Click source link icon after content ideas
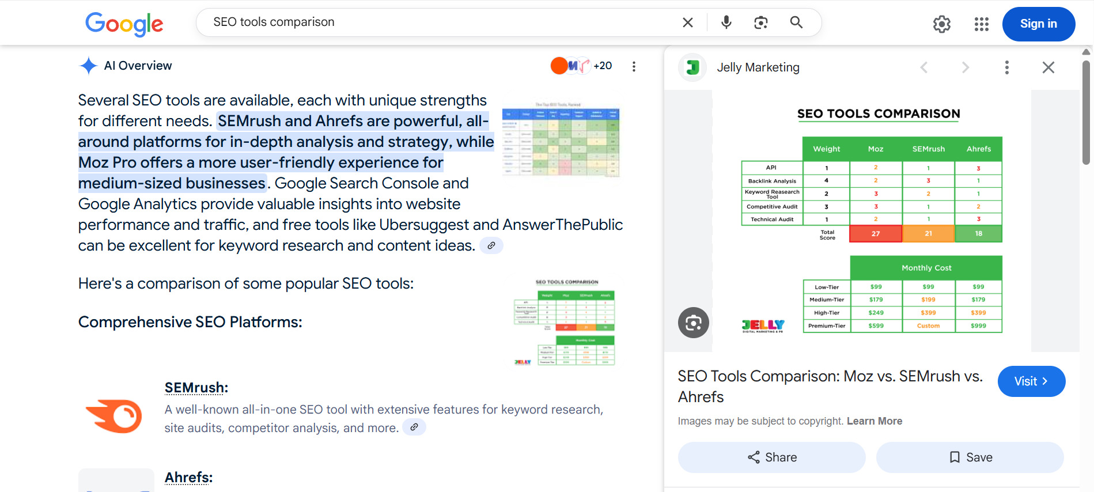1094x492 pixels. (491, 245)
